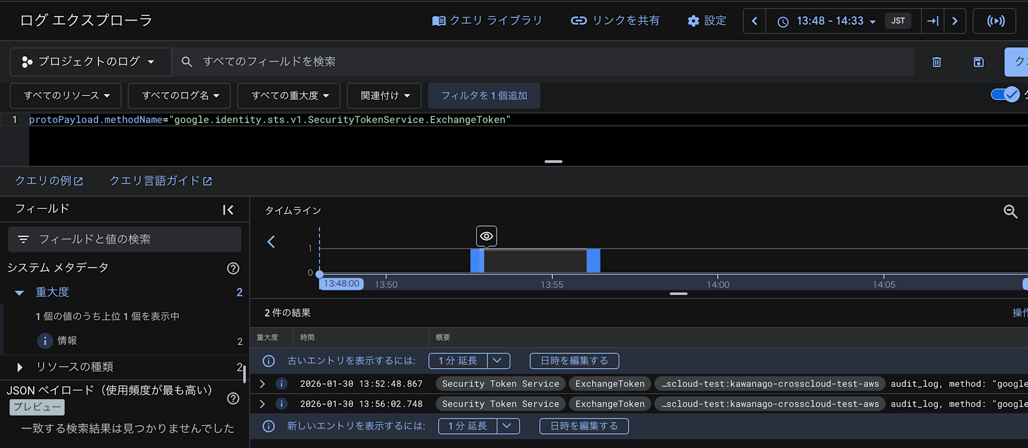Move the timeline back with left chevron
The height and width of the screenshot is (448, 1028).
pos(271,242)
